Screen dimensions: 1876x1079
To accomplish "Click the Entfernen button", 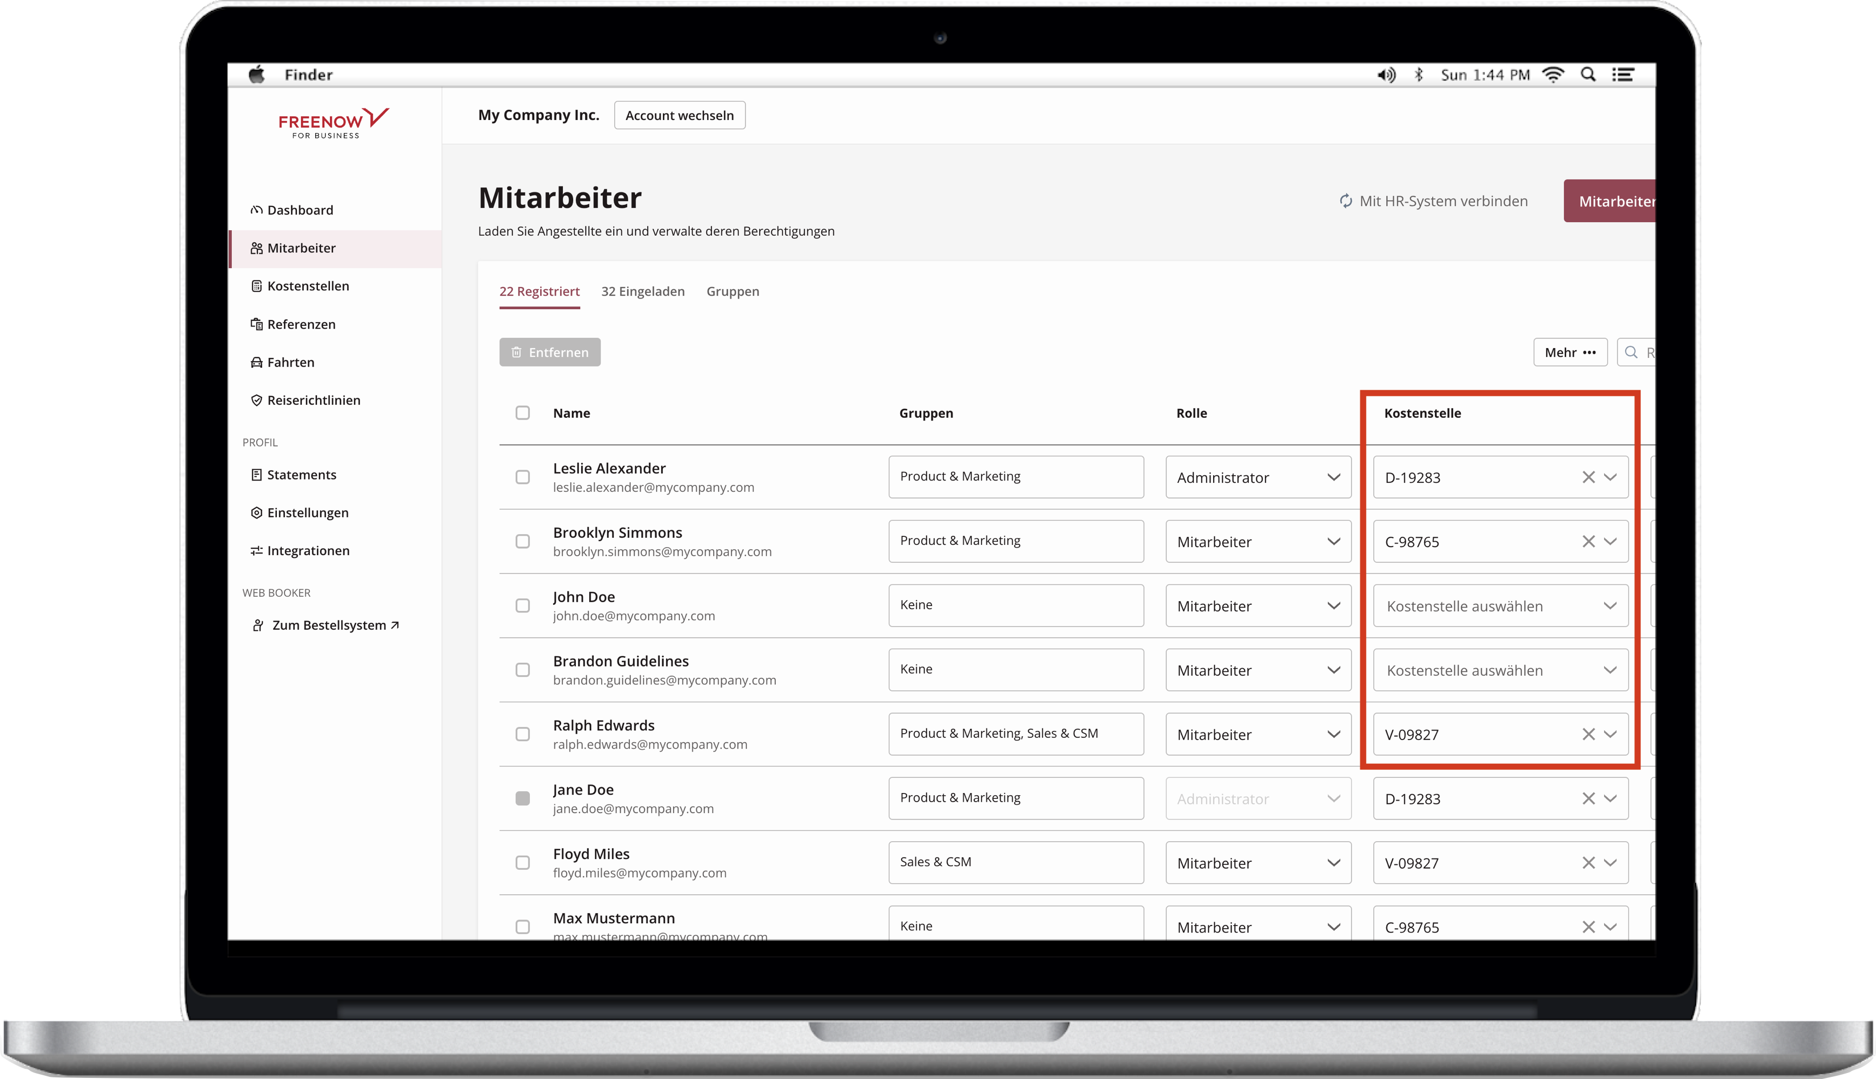I will point(550,352).
